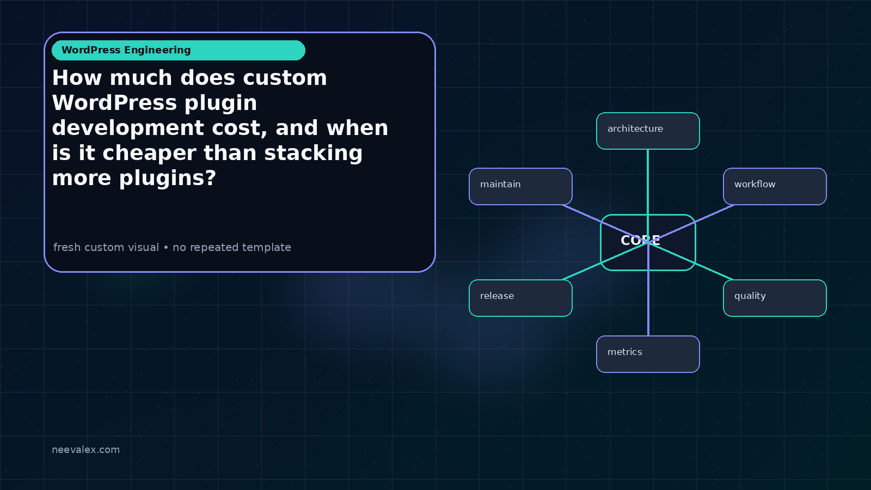Select the release node

pos(520,298)
